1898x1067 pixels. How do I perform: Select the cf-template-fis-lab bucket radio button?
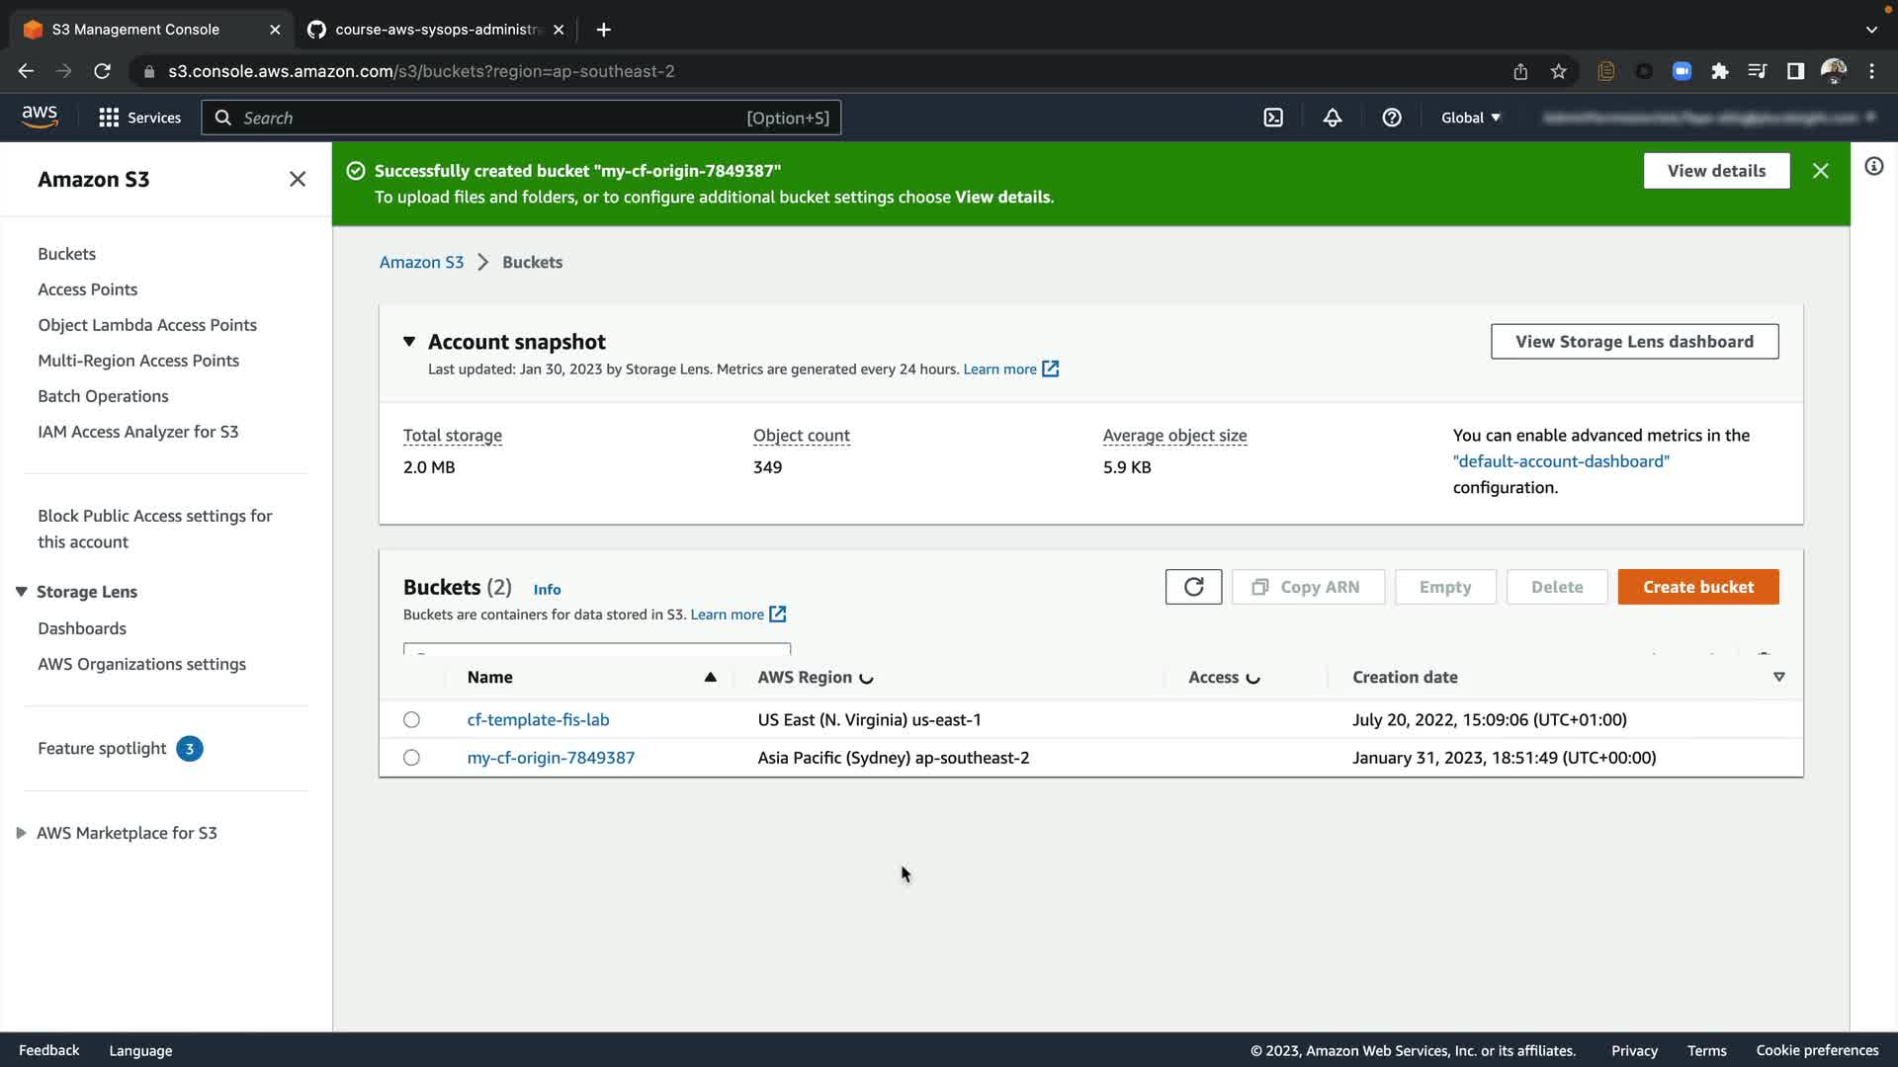(411, 720)
